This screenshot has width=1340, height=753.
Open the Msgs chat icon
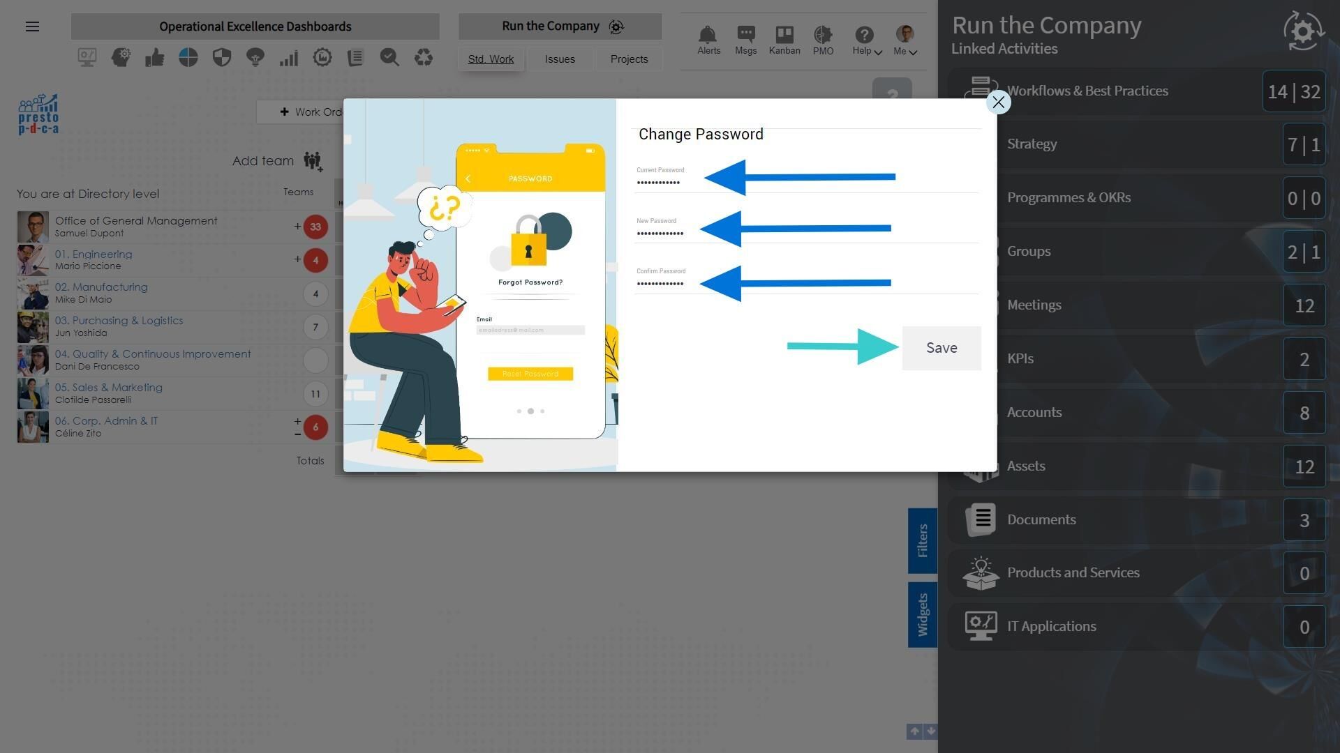(745, 34)
